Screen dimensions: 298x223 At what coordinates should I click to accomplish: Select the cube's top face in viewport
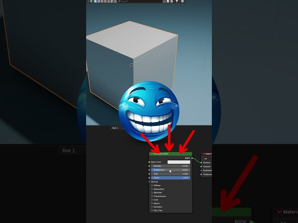tap(133, 39)
